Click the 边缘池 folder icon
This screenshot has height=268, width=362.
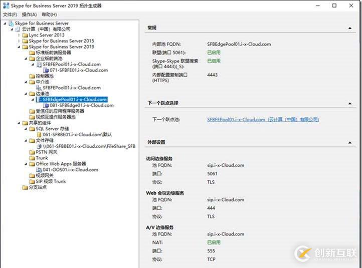point(32,94)
